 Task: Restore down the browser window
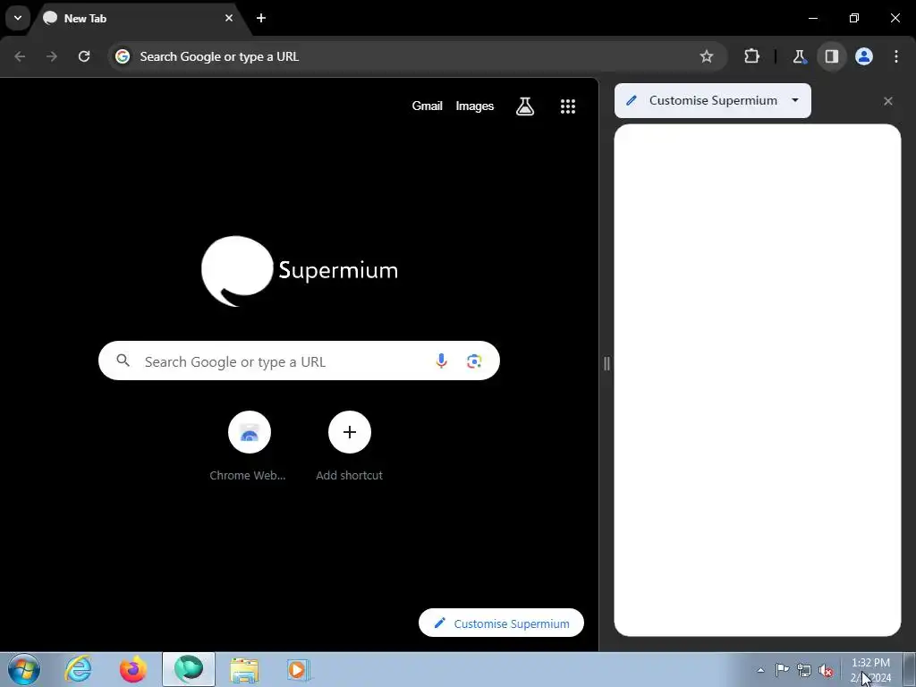854,18
